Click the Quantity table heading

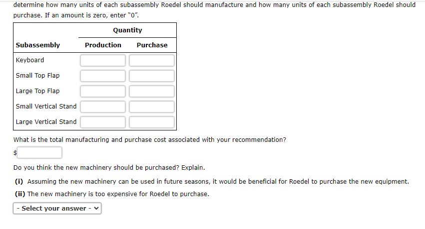tap(127, 30)
